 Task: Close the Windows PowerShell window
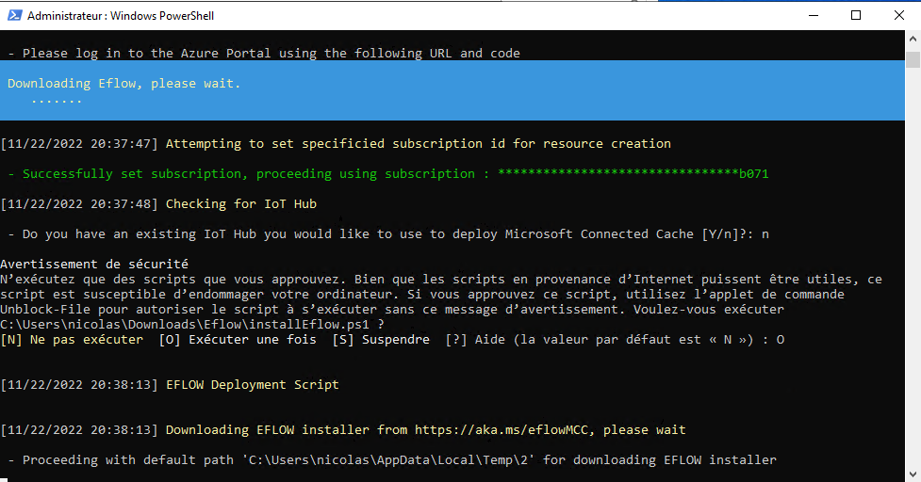coord(898,16)
